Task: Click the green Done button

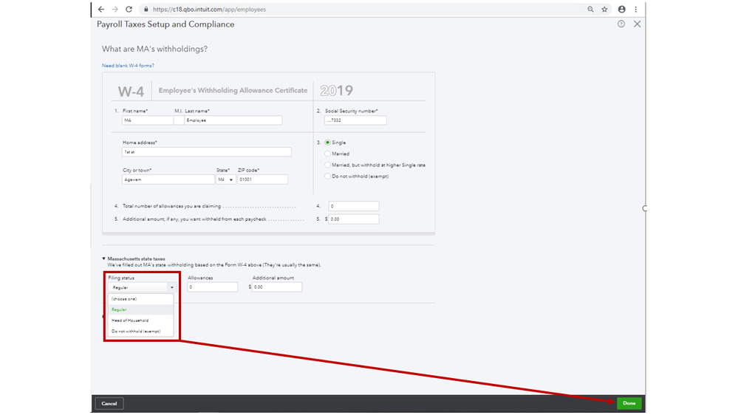Action: 629,403
